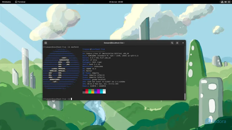Click the volume icon in system tray
Viewport: 232px width, 130px height.
[x=225, y=2]
